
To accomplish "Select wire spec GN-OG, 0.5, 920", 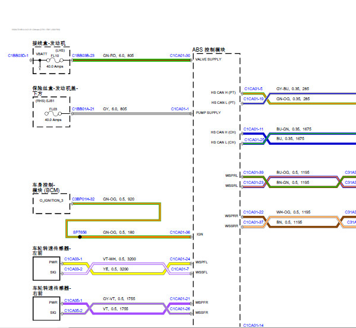I will point(119,199).
